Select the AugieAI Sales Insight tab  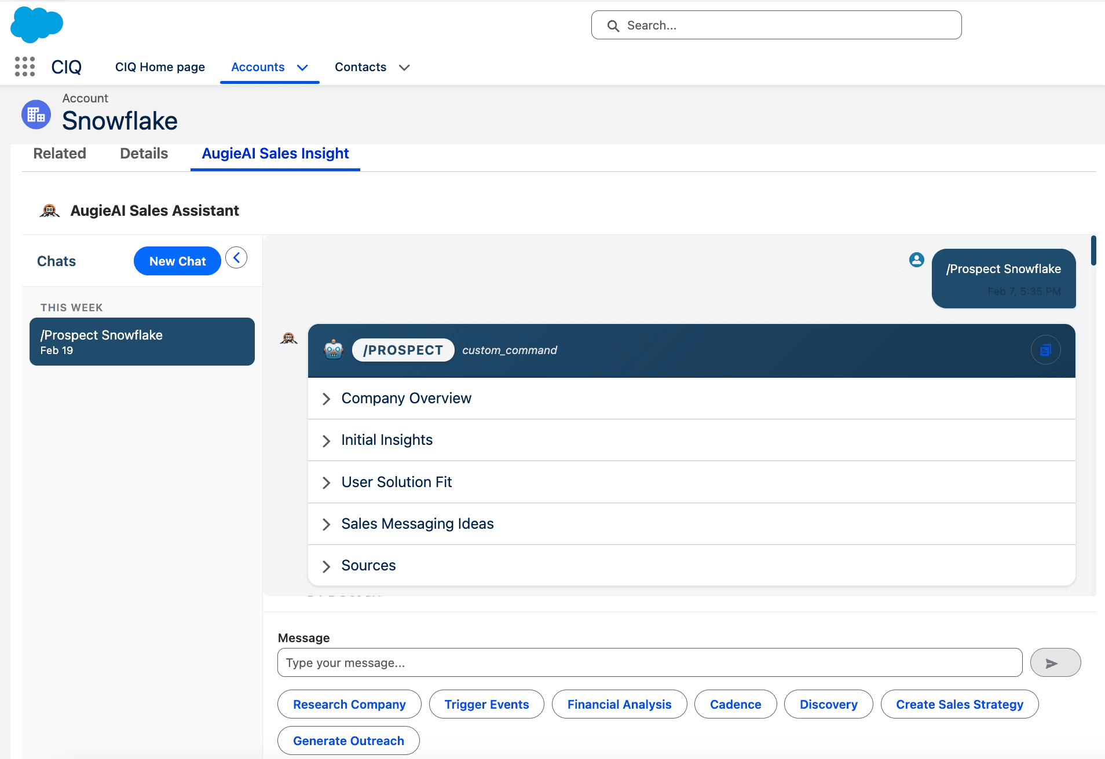[275, 153]
